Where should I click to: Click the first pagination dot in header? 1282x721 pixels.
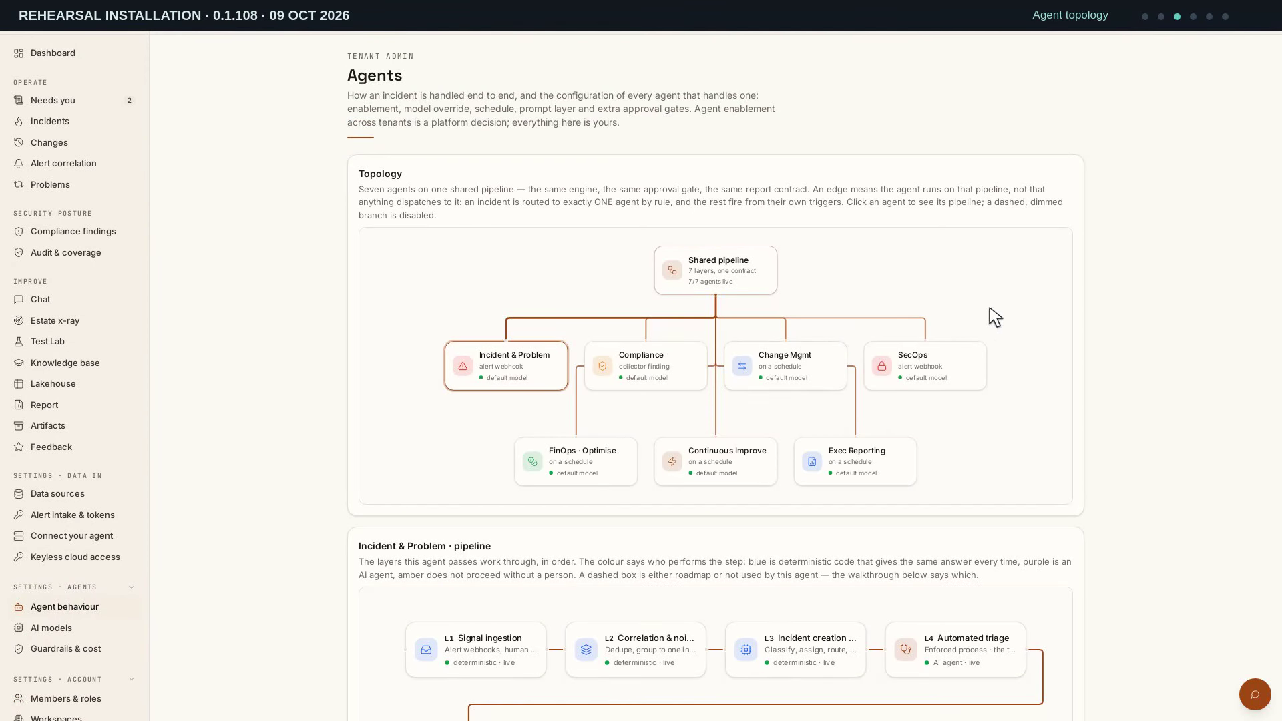(1145, 17)
